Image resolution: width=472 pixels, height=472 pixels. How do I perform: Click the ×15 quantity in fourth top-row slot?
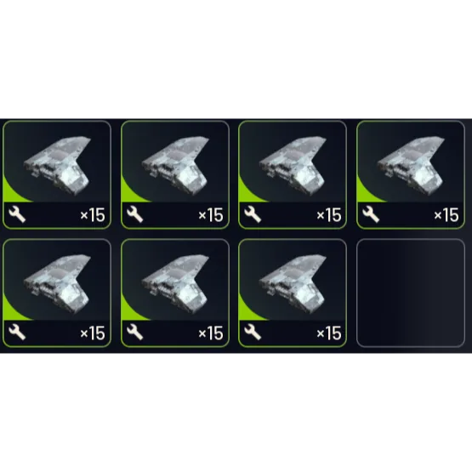(x=446, y=215)
